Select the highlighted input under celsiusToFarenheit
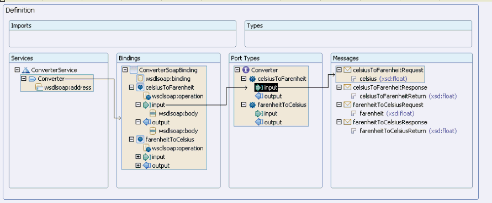The height and width of the screenshot is (203, 492). click(266, 87)
